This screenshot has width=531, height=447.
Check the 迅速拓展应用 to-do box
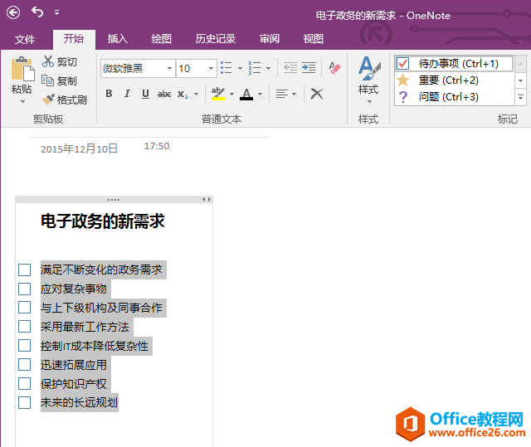(x=24, y=364)
